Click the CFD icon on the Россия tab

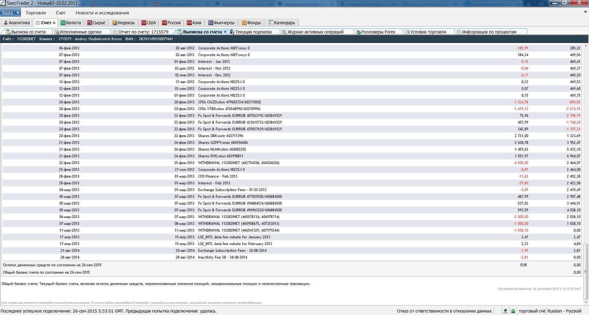pos(164,23)
